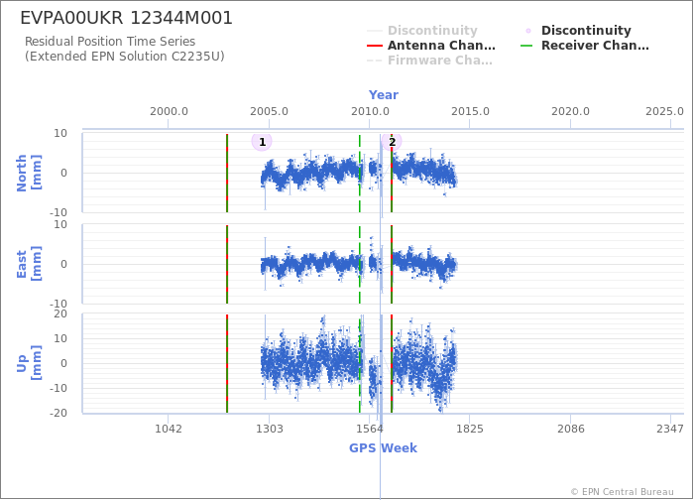Viewport: 694px width, 500px height.
Task: Click the green Receiver Change legend line
Action: coord(526,46)
